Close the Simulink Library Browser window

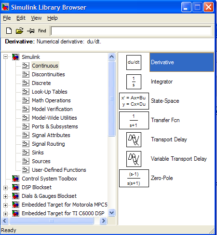point(208,7)
